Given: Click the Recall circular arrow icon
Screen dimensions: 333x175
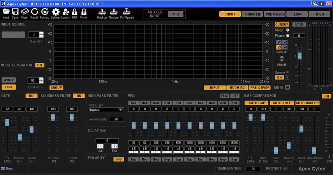Looking at the screenshot, I should point(35,12).
